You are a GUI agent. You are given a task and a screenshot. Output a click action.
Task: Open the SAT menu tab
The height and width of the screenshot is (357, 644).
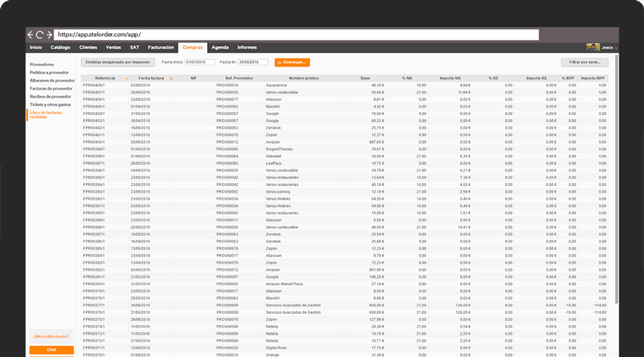tap(135, 47)
